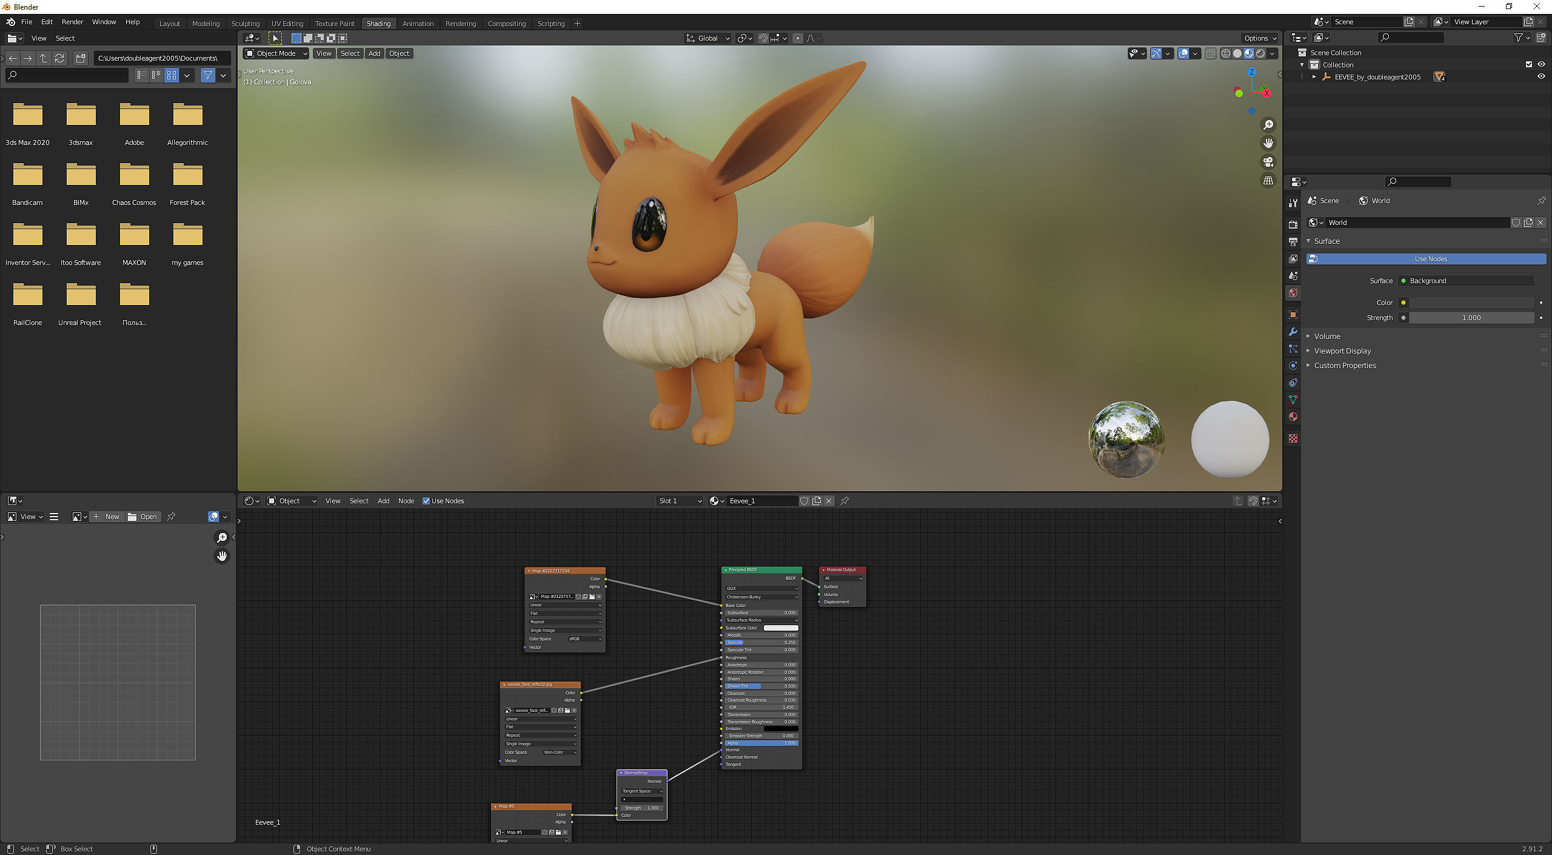Open the Object properties orange square tab
This screenshot has height=855, width=1552.
1293,314
